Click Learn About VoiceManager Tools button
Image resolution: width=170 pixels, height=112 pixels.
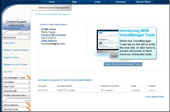tap(123, 64)
